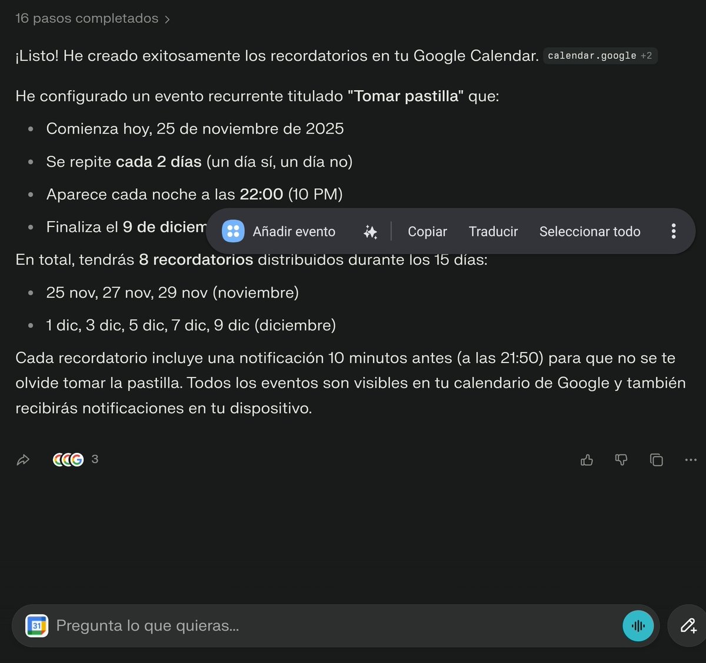Tap the text recibirás notificaciones en tu dispositivo
Viewport: 706px width, 663px height.
(164, 408)
